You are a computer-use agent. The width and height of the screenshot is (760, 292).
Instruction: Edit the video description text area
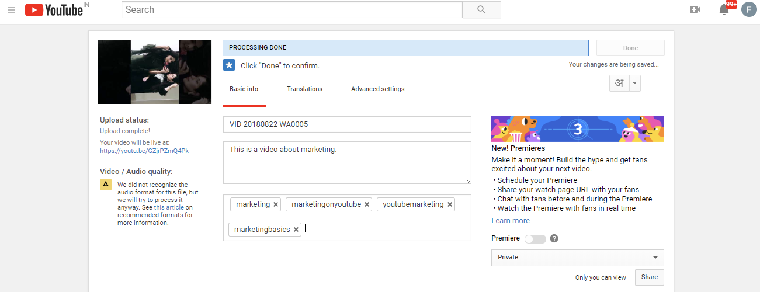tap(347, 163)
